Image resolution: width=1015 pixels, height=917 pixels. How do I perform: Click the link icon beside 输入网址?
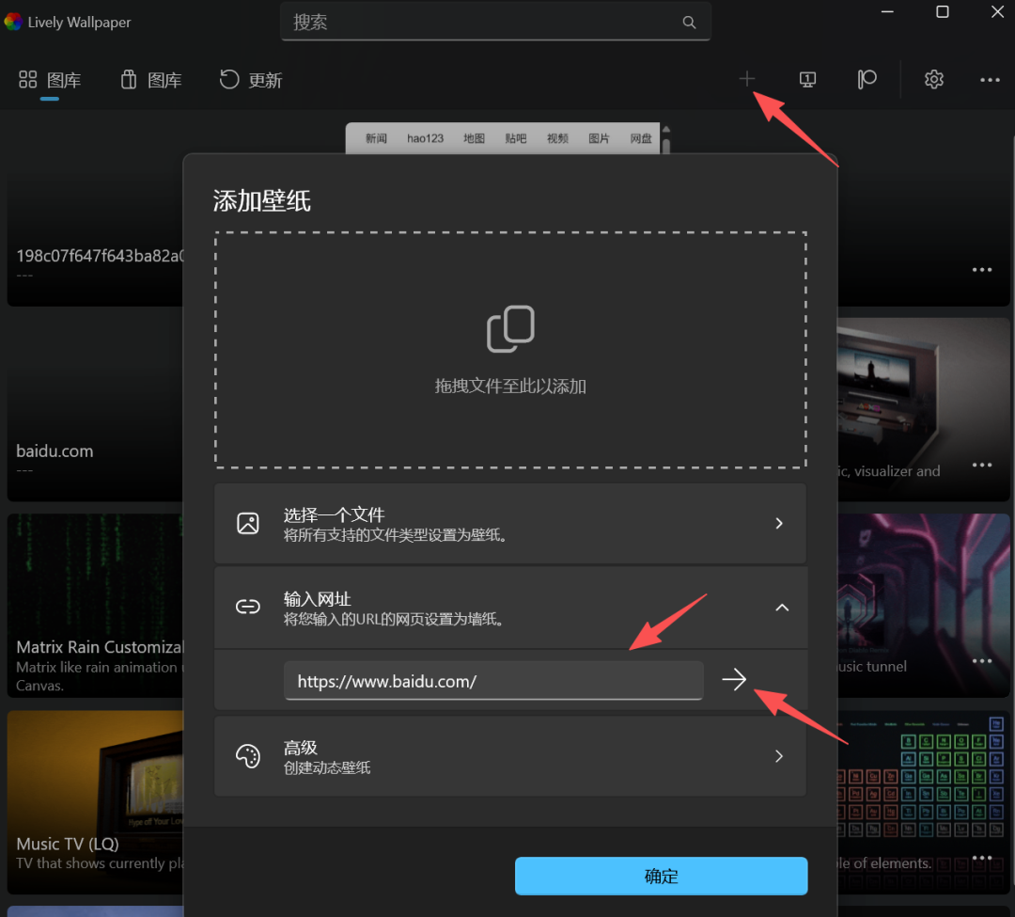(248, 607)
